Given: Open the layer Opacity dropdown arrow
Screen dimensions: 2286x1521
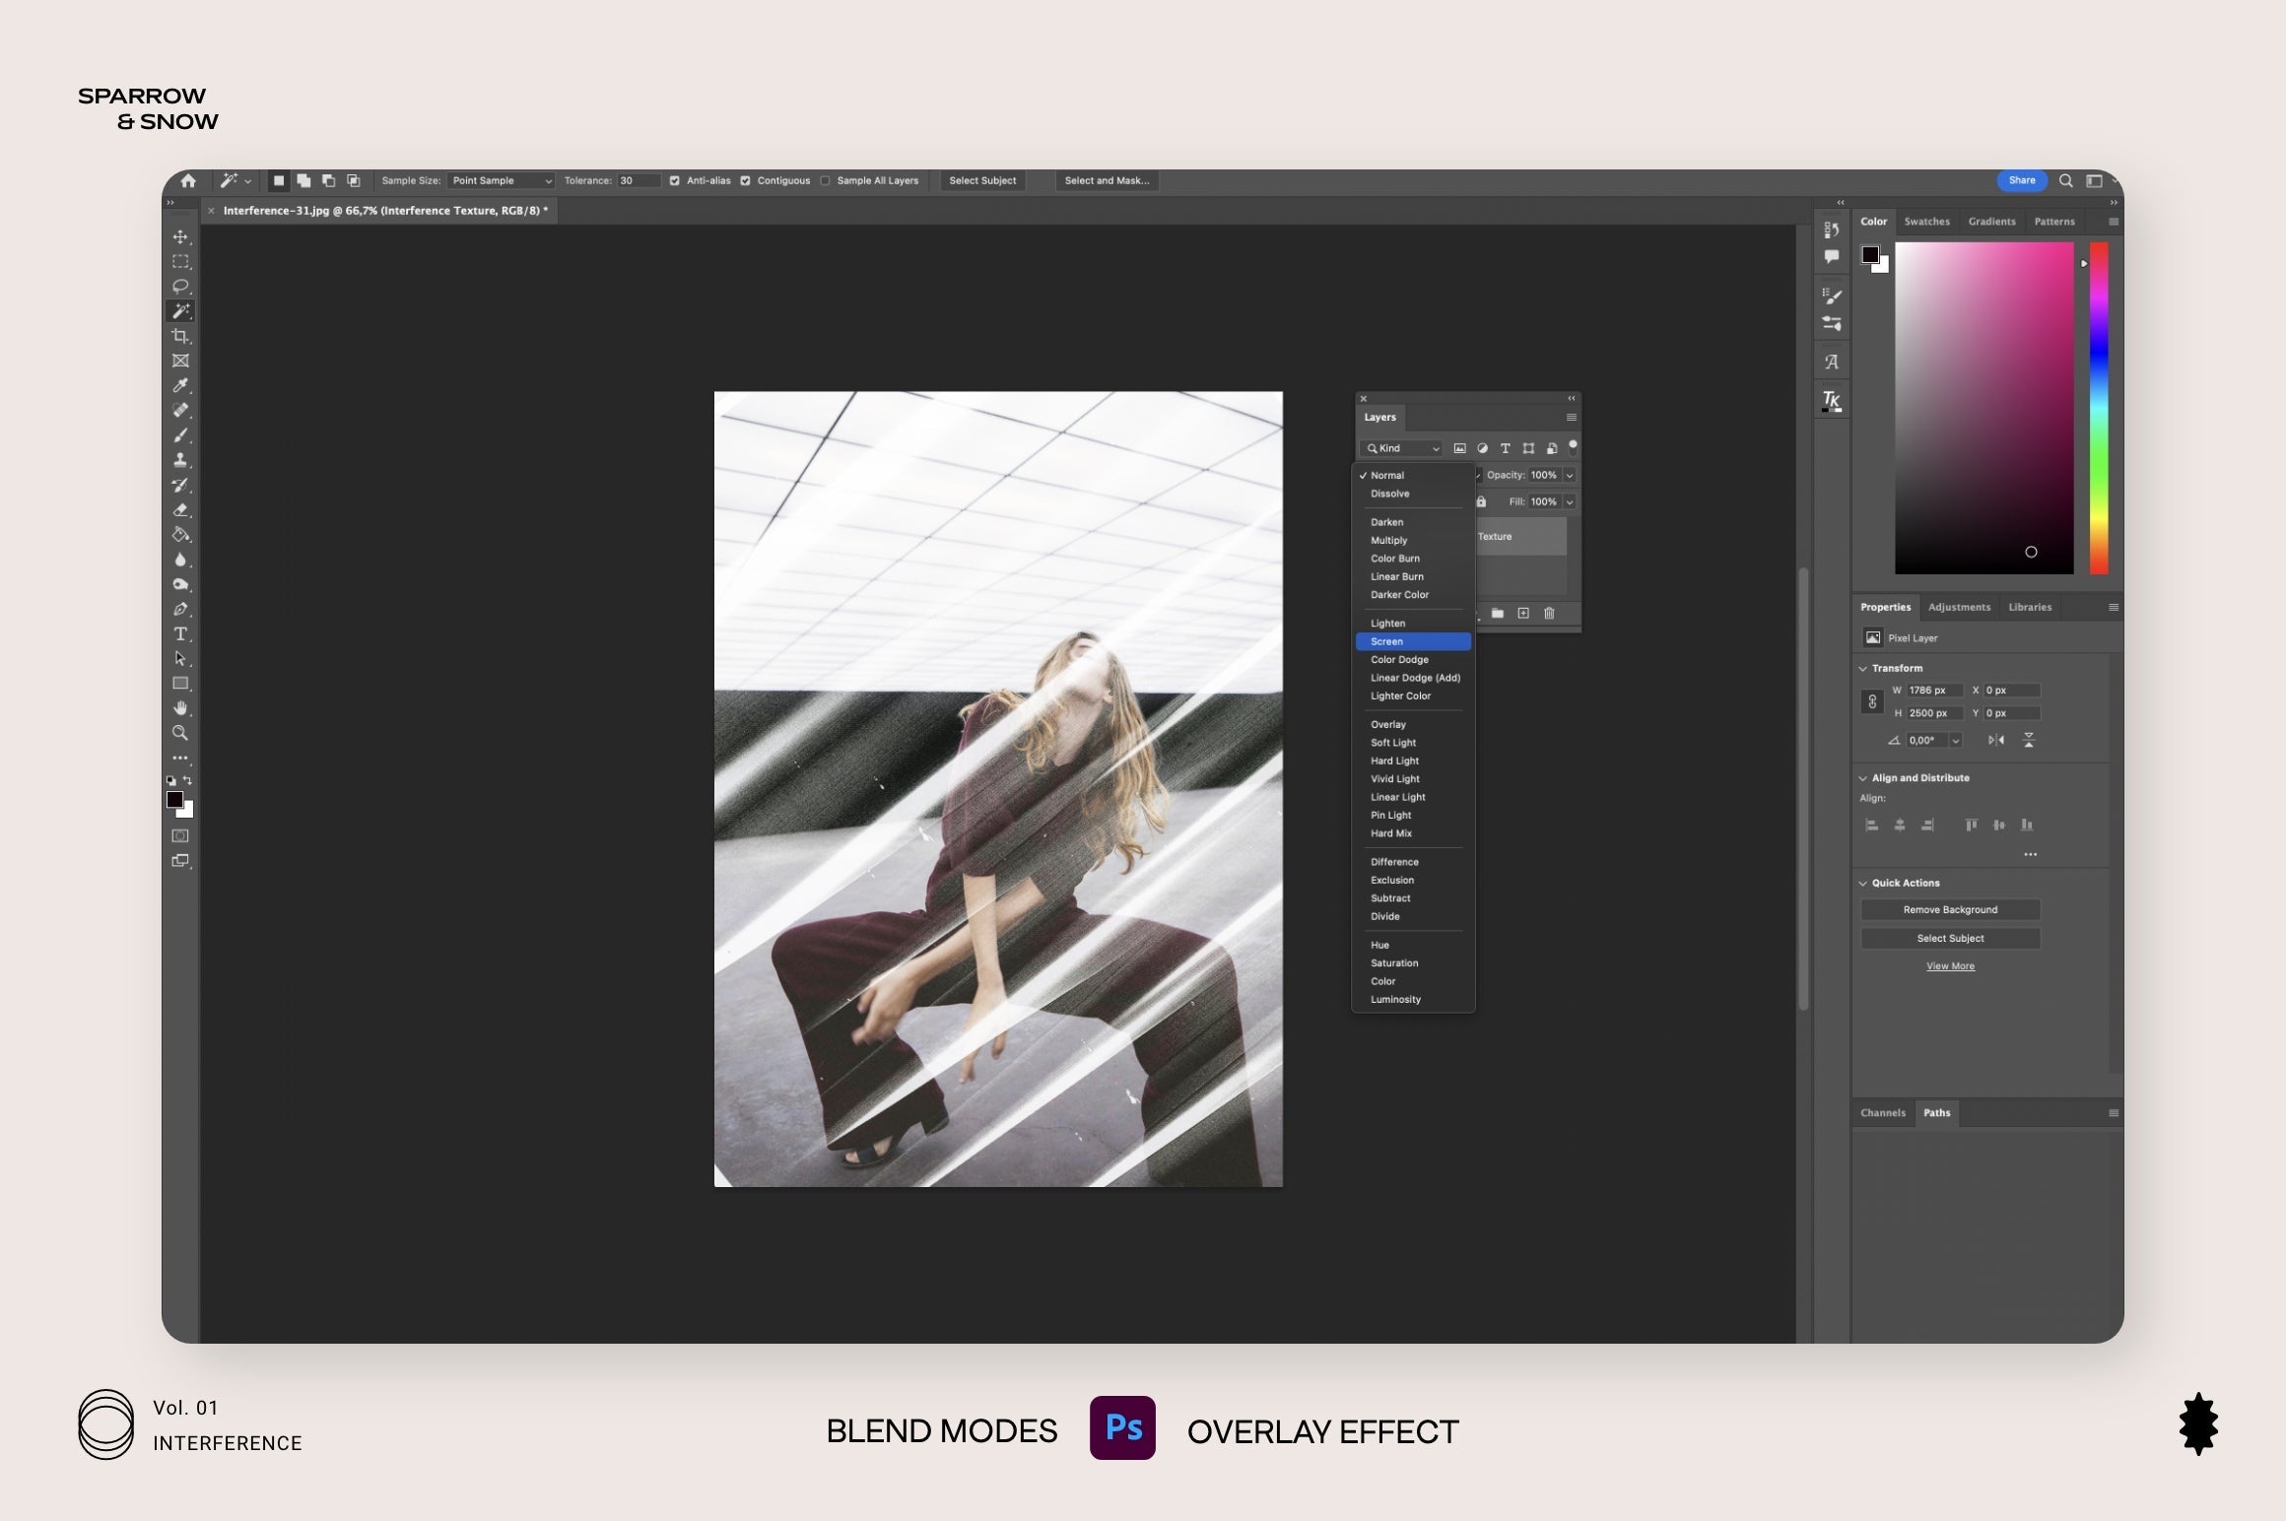Looking at the screenshot, I should click(x=1570, y=475).
